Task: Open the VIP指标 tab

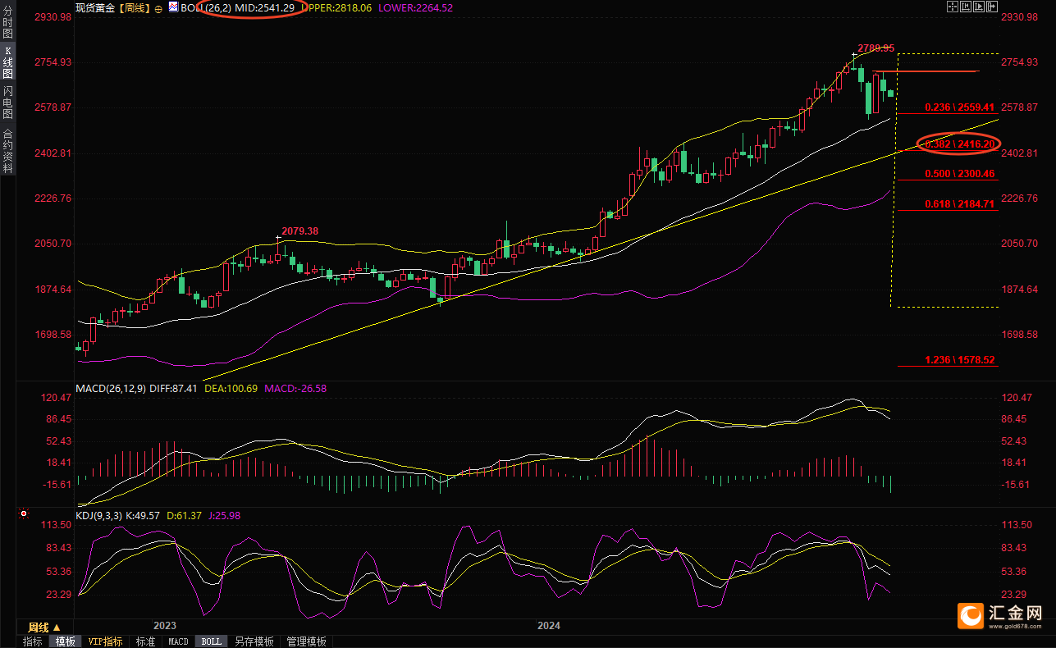Action: (x=105, y=641)
